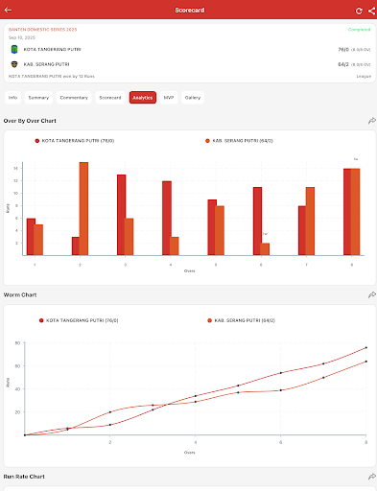Share the Over By Over Chart
Image resolution: width=377 pixels, height=491 pixels.
click(371, 121)
